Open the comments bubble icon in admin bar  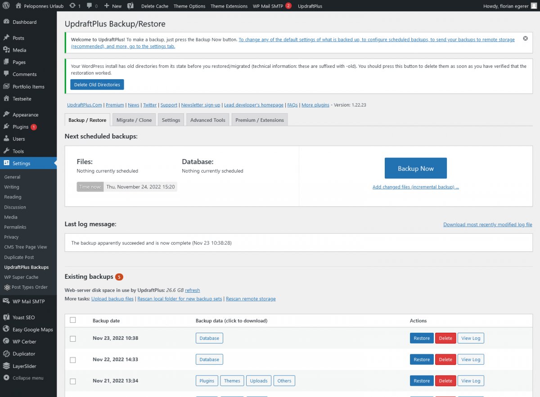(89, 6)
